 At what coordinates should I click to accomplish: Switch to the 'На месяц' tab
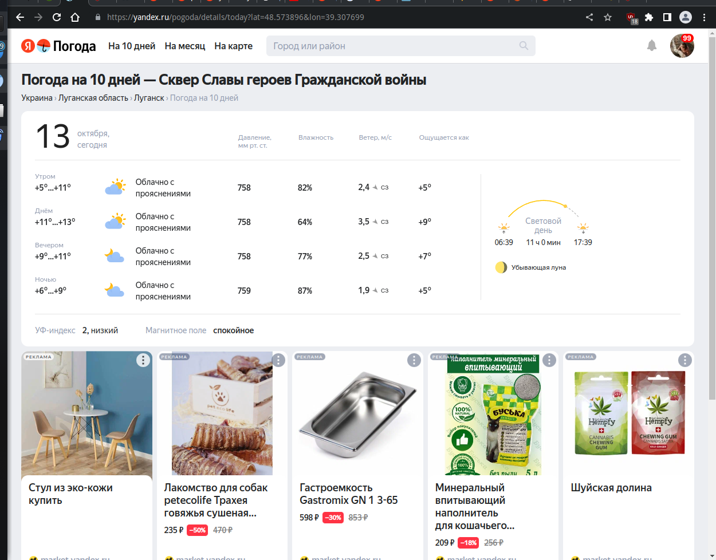[184, 46]
